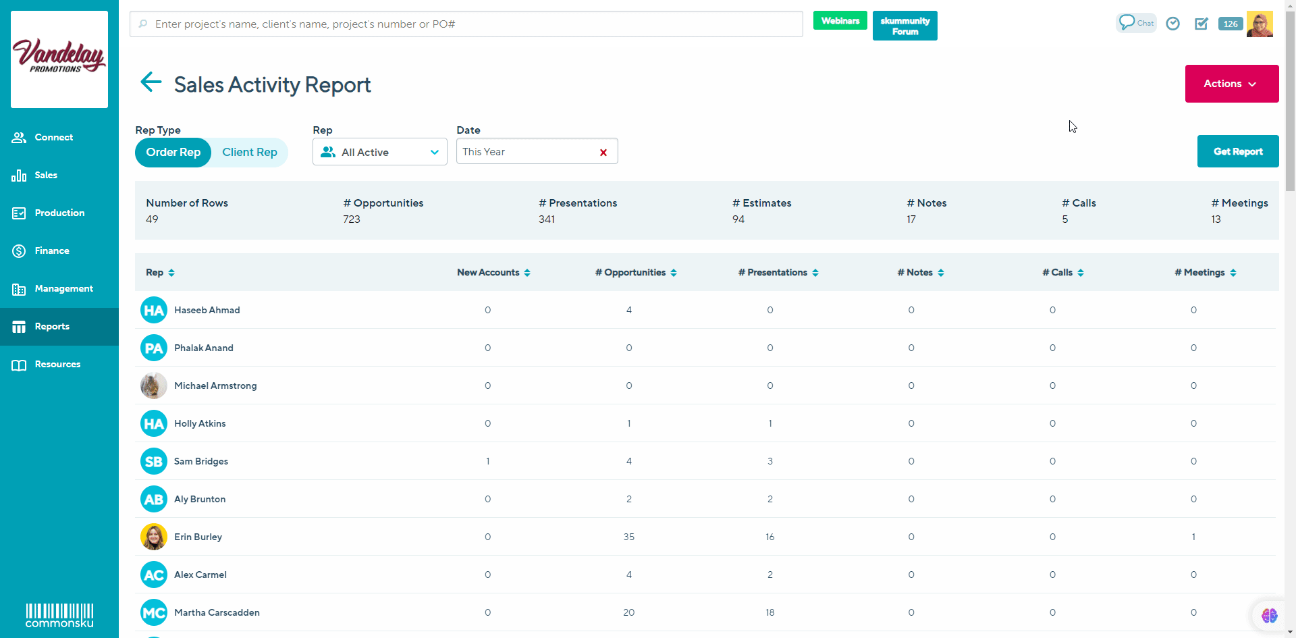Image resolution: width=1296 pixels, height=638 pixels.
Task: Open Finance section in sidebar
Action: (52, 250)
